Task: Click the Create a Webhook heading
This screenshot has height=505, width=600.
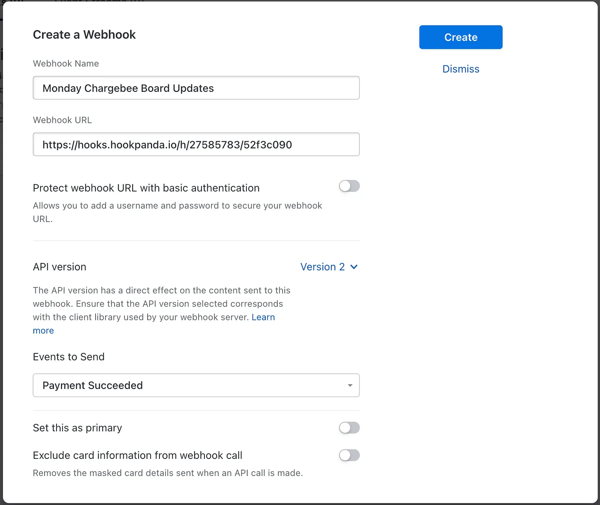Action: [84, 35]
